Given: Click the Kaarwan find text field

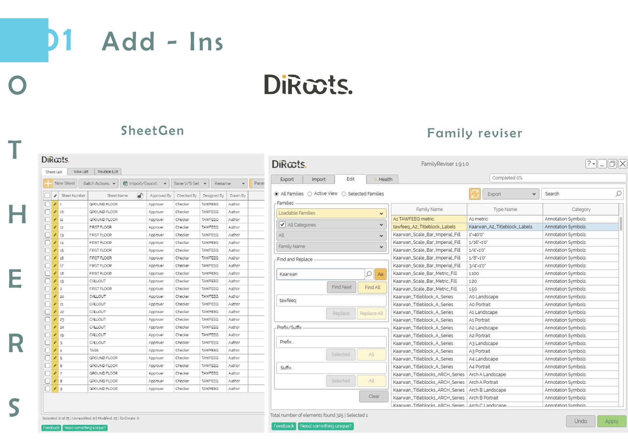Looking at the screenshot, I should click(320, 274).
